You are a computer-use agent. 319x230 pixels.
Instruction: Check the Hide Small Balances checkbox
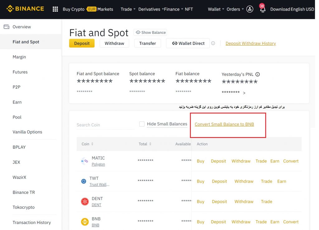[142, 124]
